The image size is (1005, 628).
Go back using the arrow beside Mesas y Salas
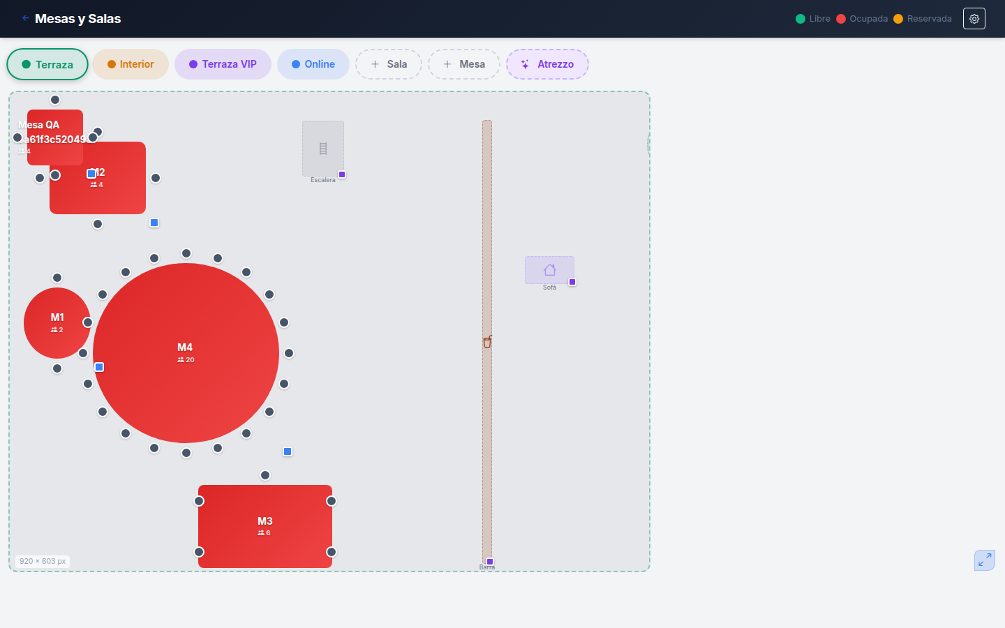[x=25, y=18]
